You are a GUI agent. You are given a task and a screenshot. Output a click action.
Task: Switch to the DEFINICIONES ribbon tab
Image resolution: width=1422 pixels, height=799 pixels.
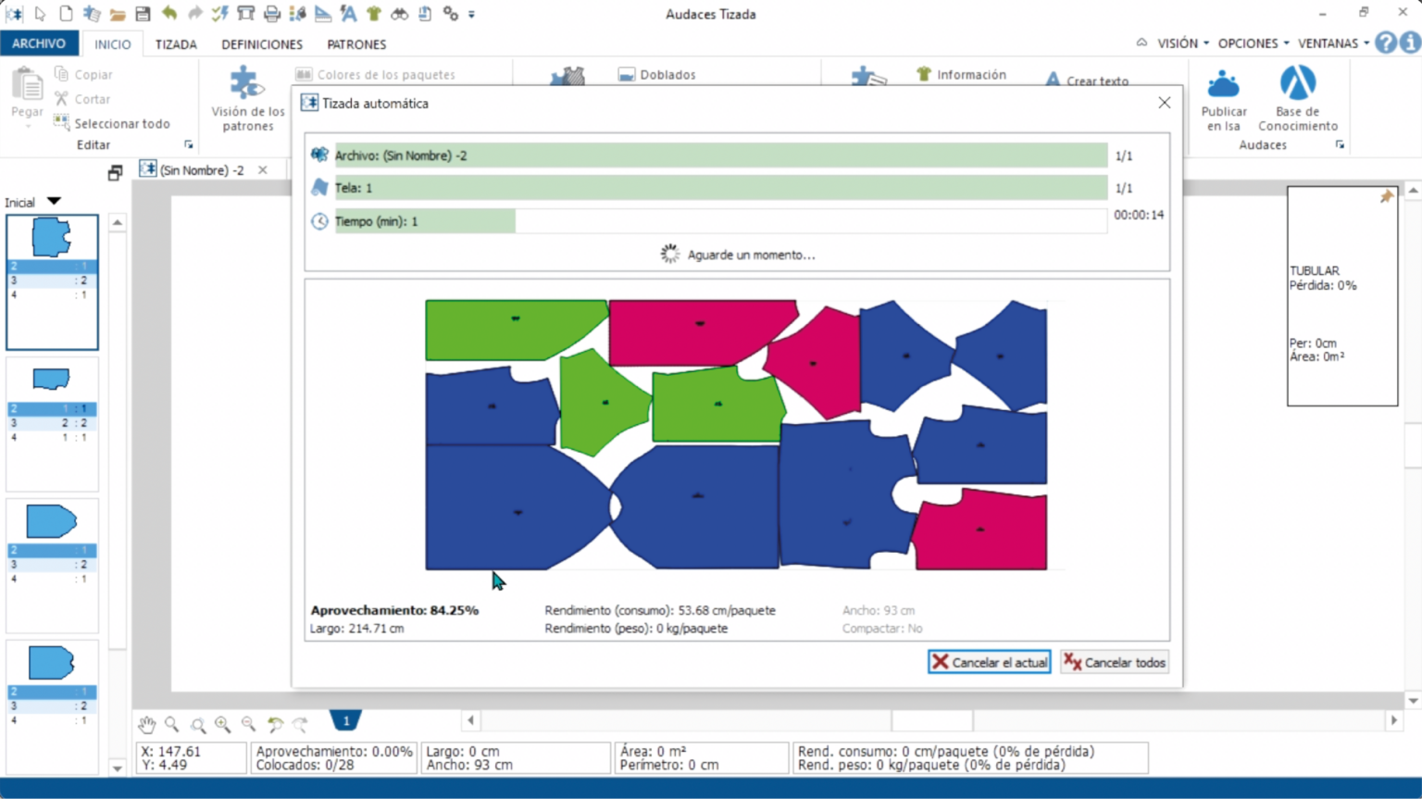click(x=262, y=44)
